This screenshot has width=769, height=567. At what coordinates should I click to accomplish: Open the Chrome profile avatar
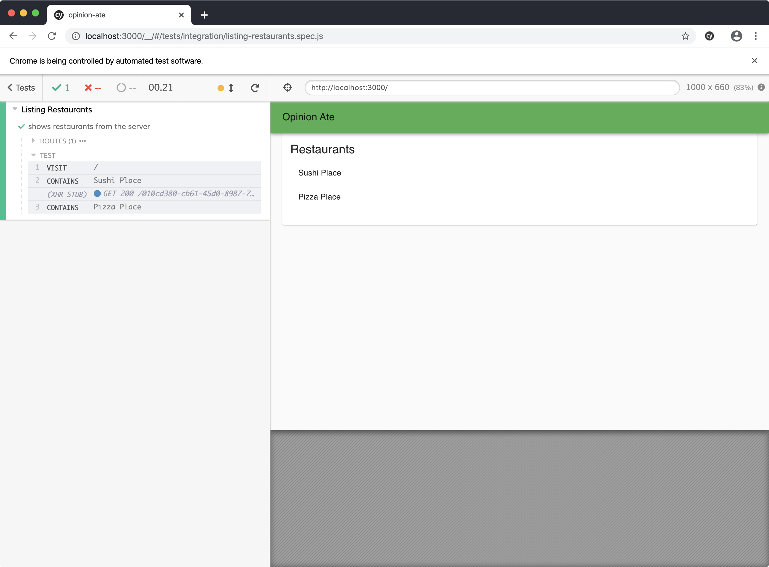click(736, 36)
